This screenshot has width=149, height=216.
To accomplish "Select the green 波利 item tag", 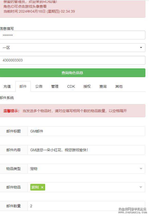I will click(35, 187).
